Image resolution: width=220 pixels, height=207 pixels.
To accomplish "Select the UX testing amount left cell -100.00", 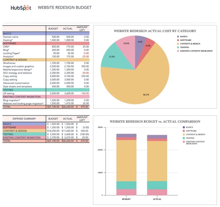I will pyautogui.click(x=83, y=93).
